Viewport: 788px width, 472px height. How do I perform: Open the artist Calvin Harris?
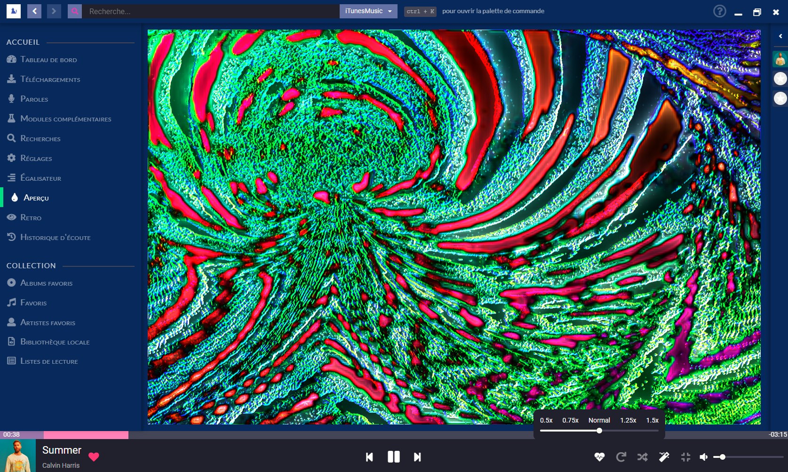(x=61, y=465)
